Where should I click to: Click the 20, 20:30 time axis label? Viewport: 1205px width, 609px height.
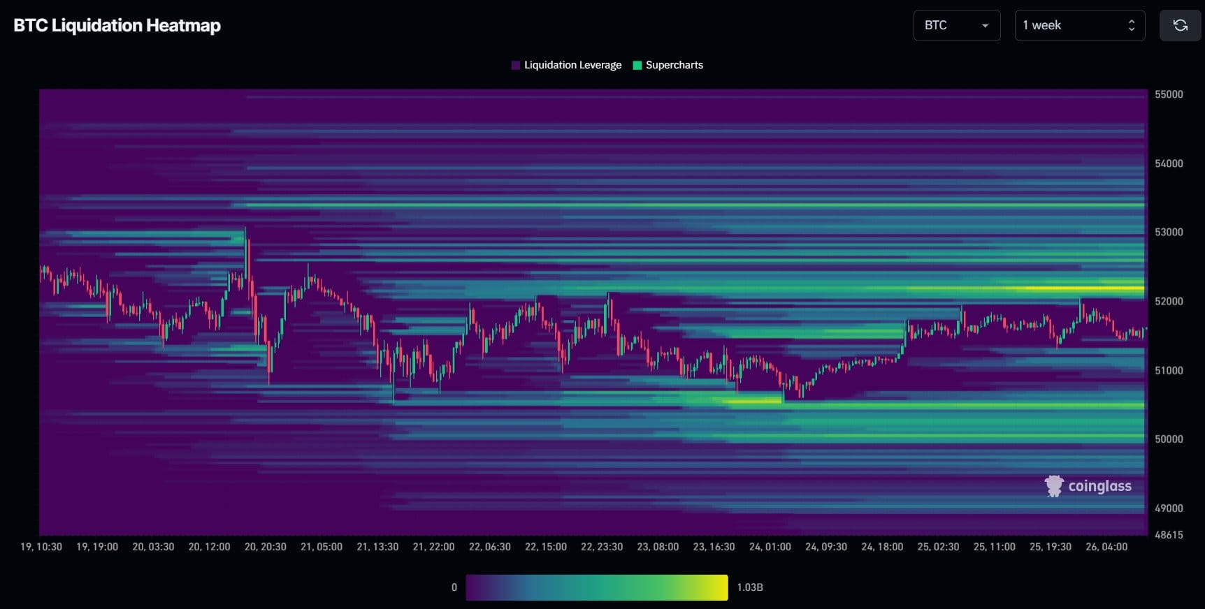266,547
